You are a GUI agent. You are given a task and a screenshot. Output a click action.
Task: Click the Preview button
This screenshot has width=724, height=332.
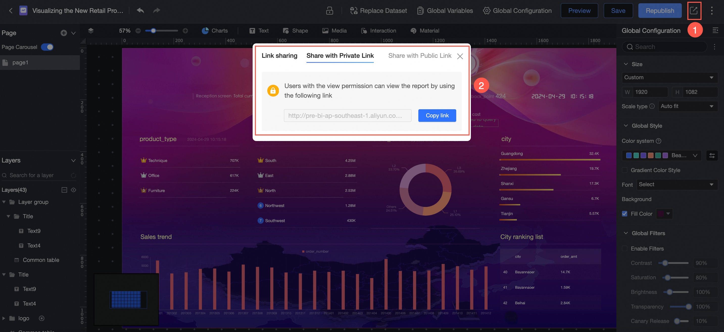[579, 11]
